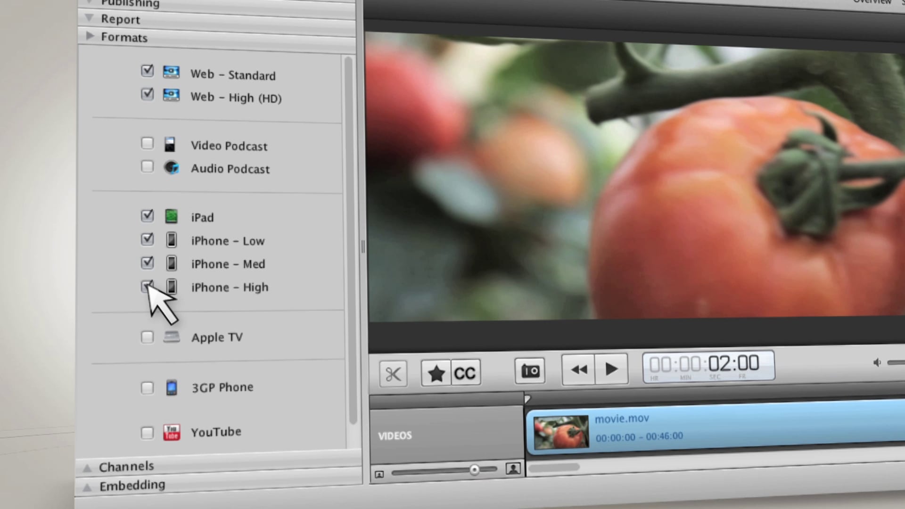This screenshot has height=509, width=905.
Task: Click the large thumbnail zoom-in icon
Action: tap(513, 468)
